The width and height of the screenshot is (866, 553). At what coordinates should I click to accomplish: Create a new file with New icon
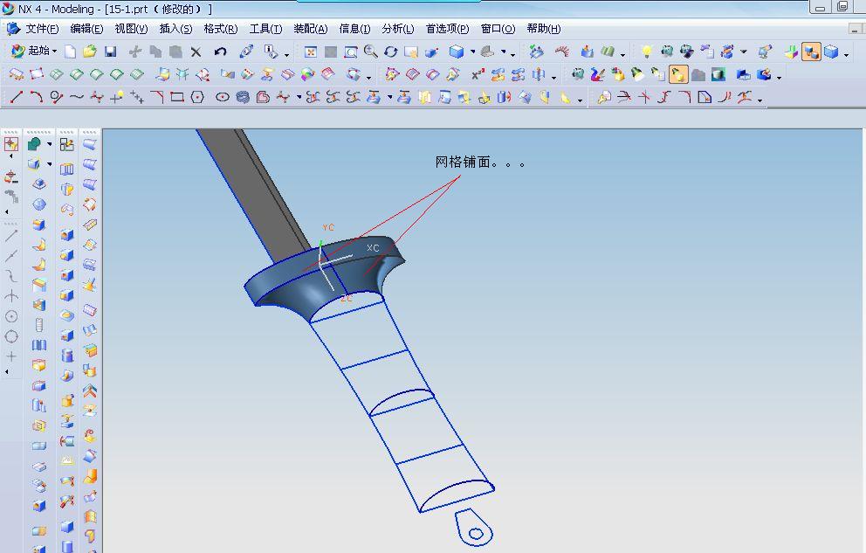tap(70, 52)
